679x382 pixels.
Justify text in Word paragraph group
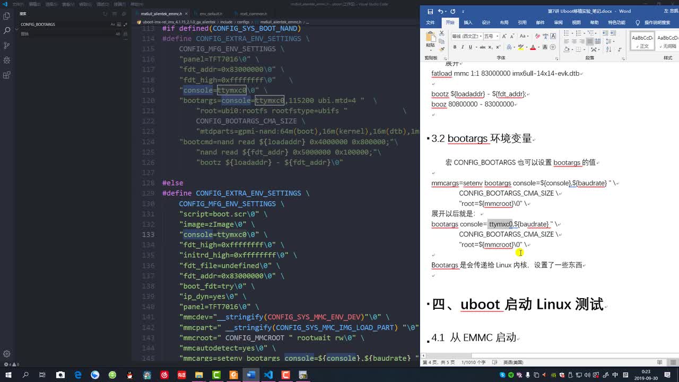pos(589,41)
